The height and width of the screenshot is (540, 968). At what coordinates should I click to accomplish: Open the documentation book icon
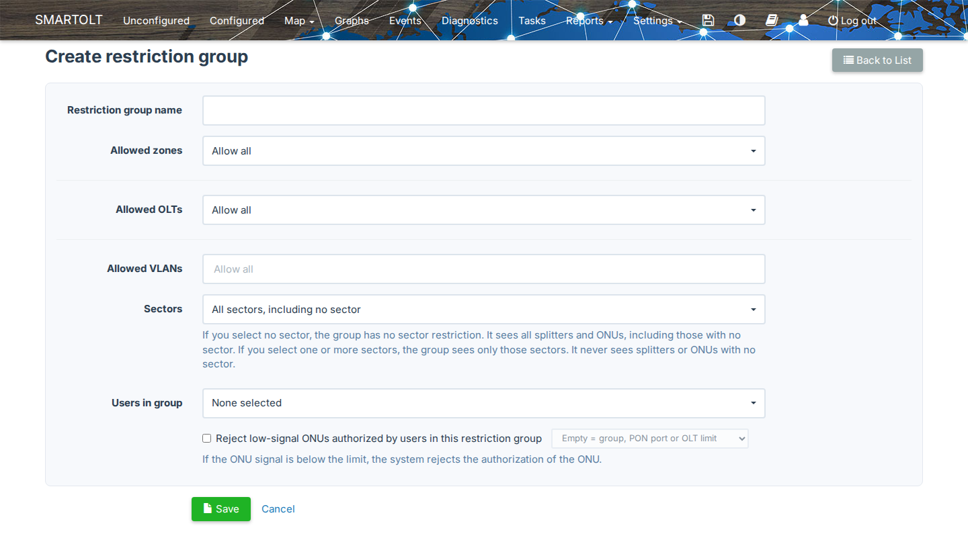pyautogui.click(x=772, y=20)
